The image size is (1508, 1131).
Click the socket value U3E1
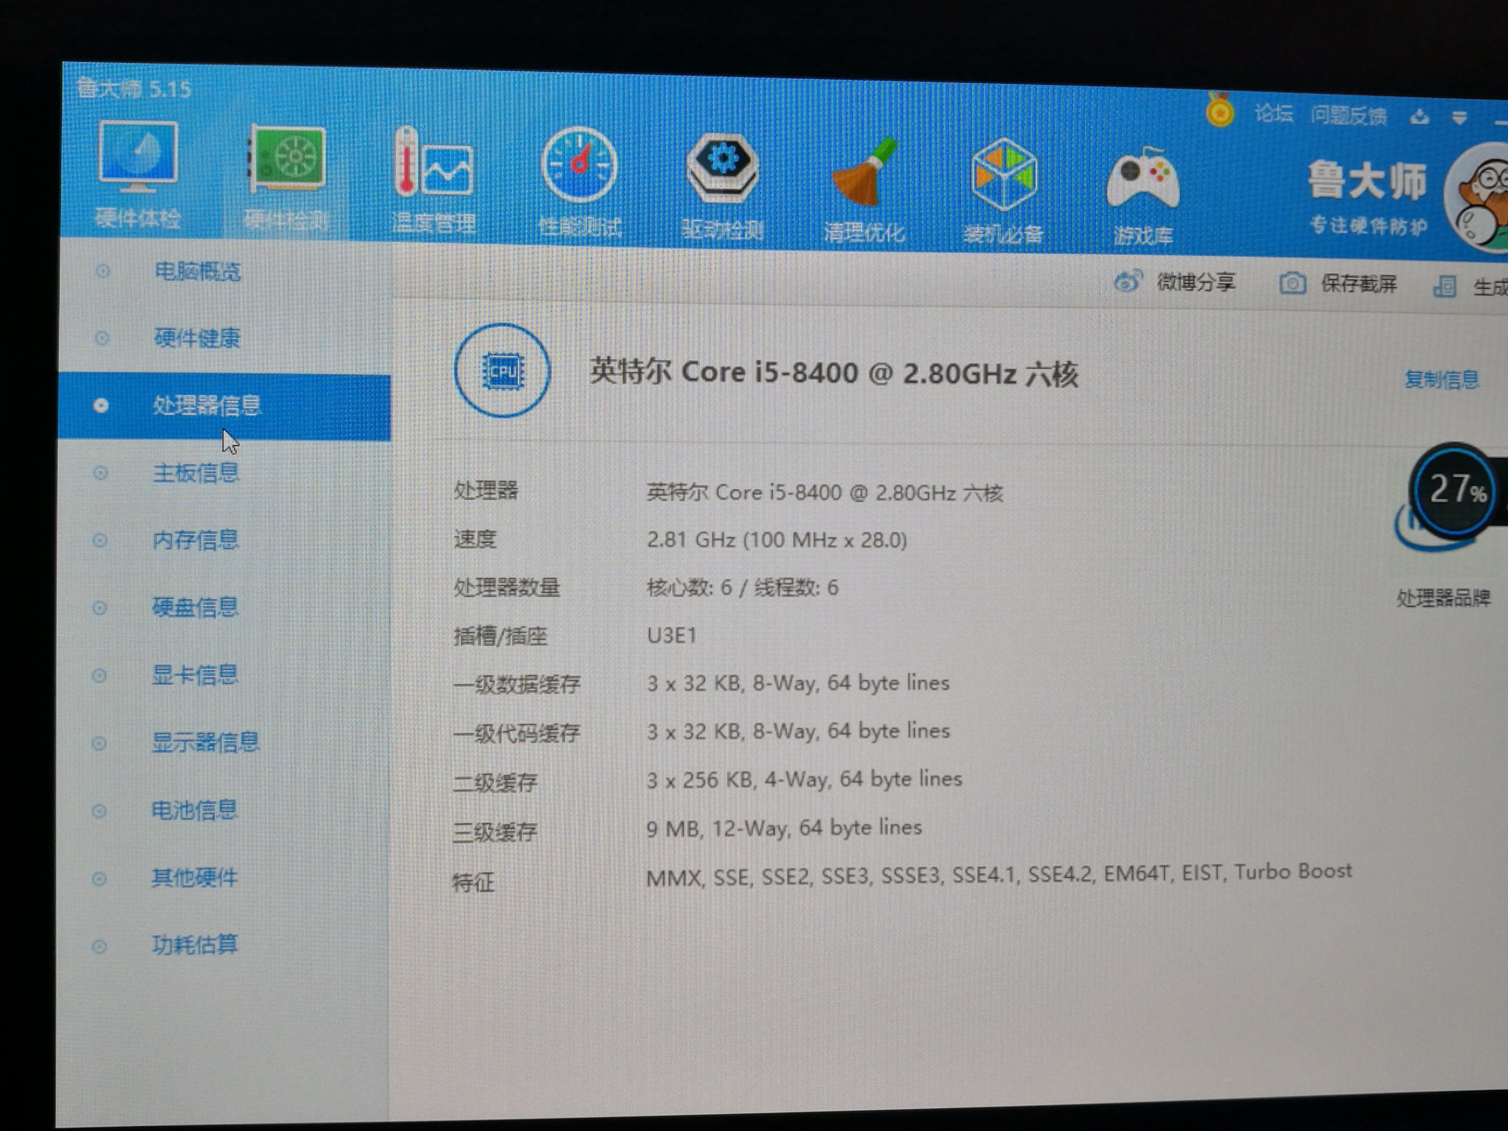[x=672, y=635]
